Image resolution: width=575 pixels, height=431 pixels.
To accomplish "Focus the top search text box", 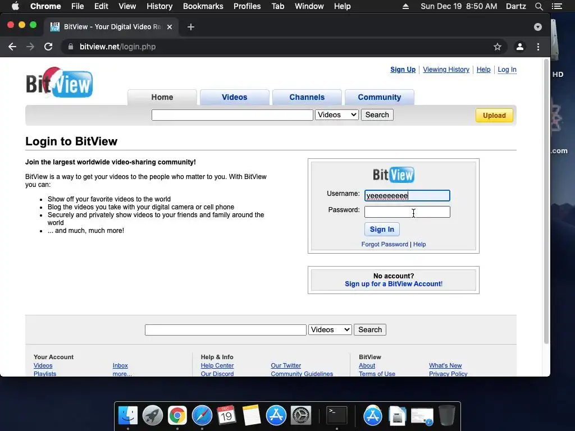I will pos(232,114).
